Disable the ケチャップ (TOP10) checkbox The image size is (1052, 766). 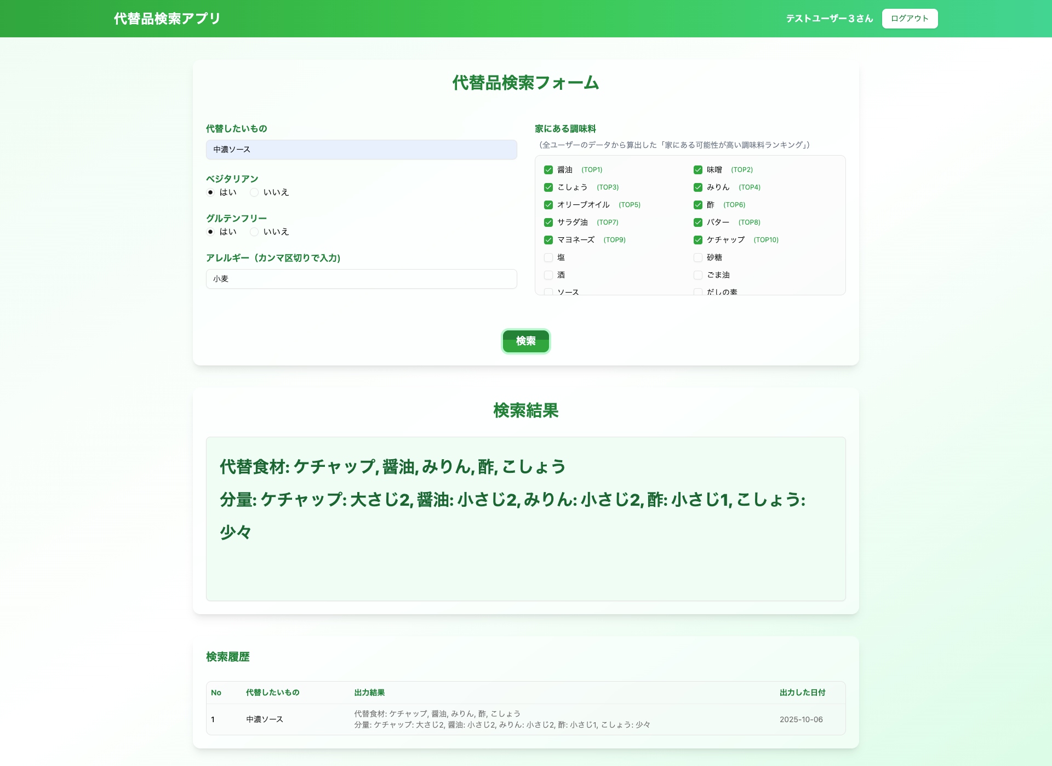coord(698,240)
